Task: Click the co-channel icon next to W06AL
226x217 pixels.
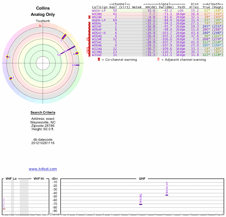Action: [90, 23]
